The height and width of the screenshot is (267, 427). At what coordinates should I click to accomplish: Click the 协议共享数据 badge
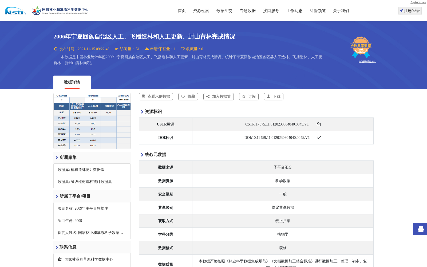(361, 47)
